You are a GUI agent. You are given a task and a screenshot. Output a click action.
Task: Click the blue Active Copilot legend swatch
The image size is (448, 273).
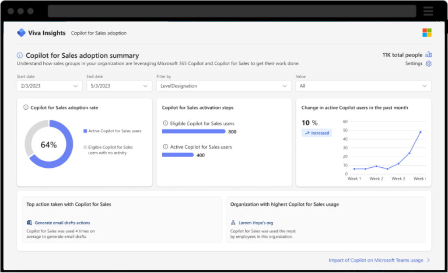click(85, 131)
